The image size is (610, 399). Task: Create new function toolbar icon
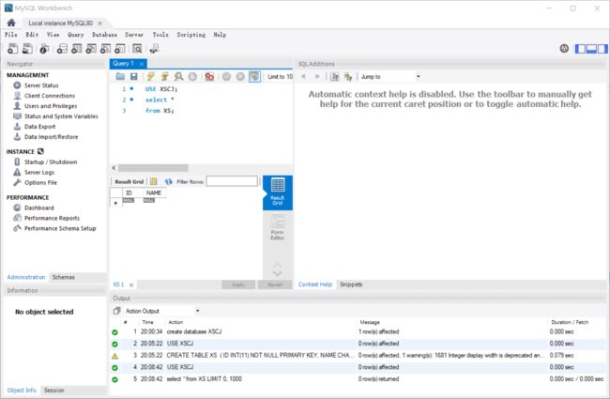coord(120,49)
